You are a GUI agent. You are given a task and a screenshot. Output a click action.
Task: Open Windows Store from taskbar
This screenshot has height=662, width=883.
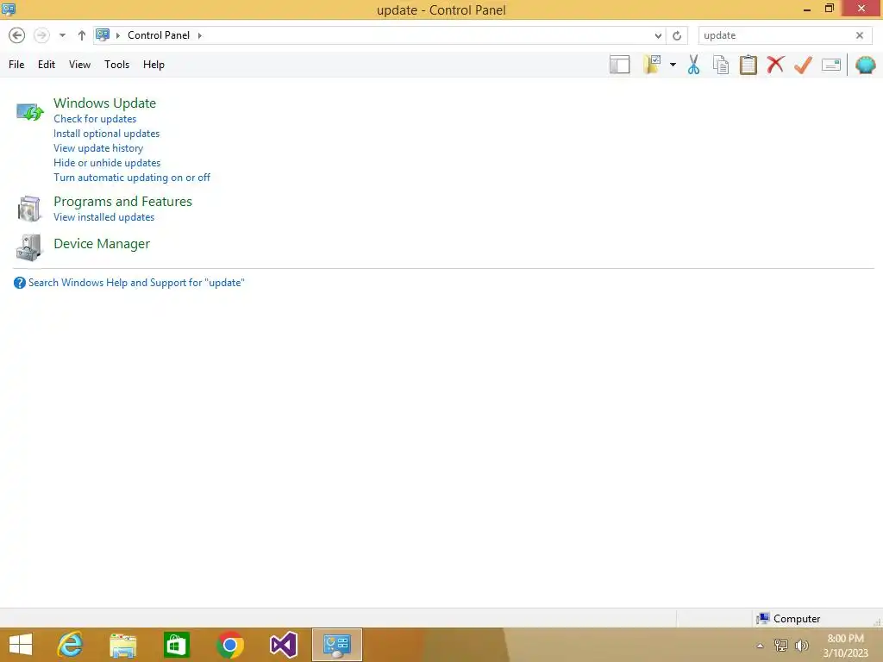[x=176, y=645]
